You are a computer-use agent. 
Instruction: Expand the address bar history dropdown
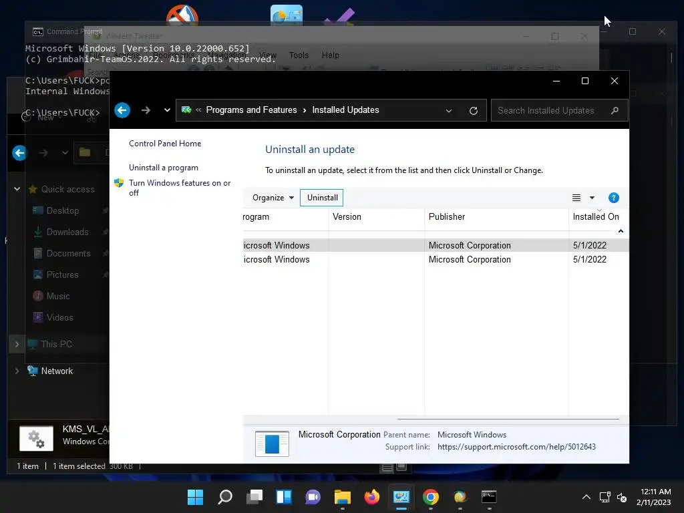[x=448, y=111]
